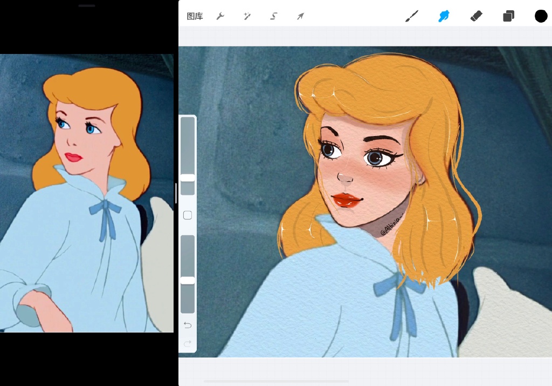Open the black color picker circle
This screenshot has width=552, height=386.
click(x=541, y=16)
